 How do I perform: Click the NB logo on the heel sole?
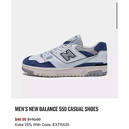85,71
